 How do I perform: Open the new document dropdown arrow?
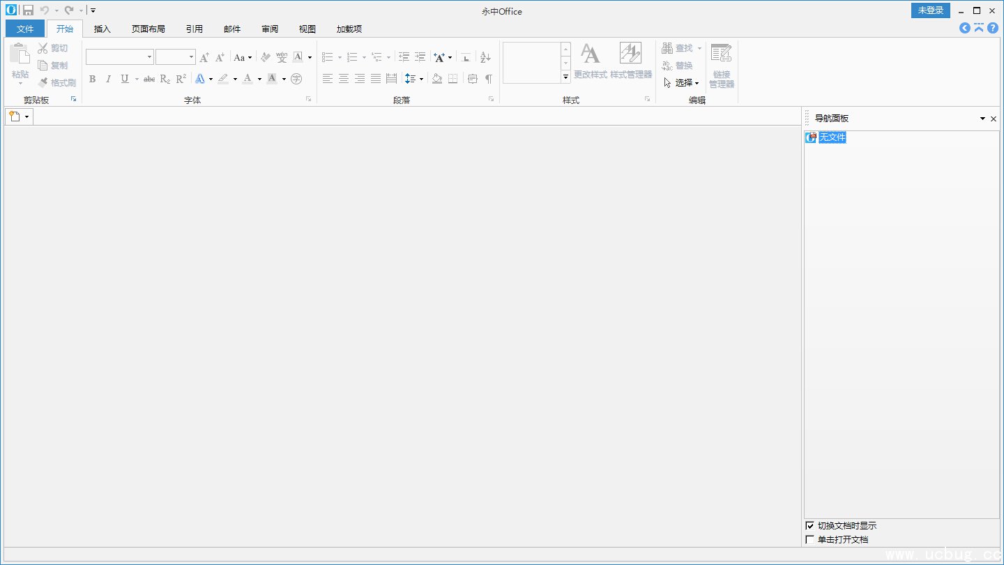(x=26, y=116)
